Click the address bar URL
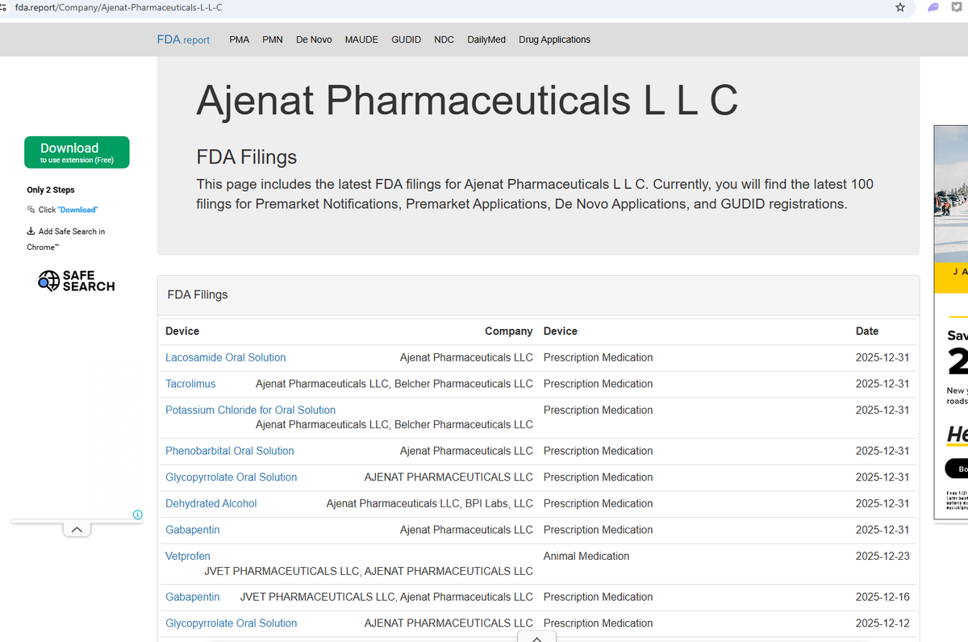The width and height of the screenshot is (968, 642). pyautogui.click(x=119, y=7)
